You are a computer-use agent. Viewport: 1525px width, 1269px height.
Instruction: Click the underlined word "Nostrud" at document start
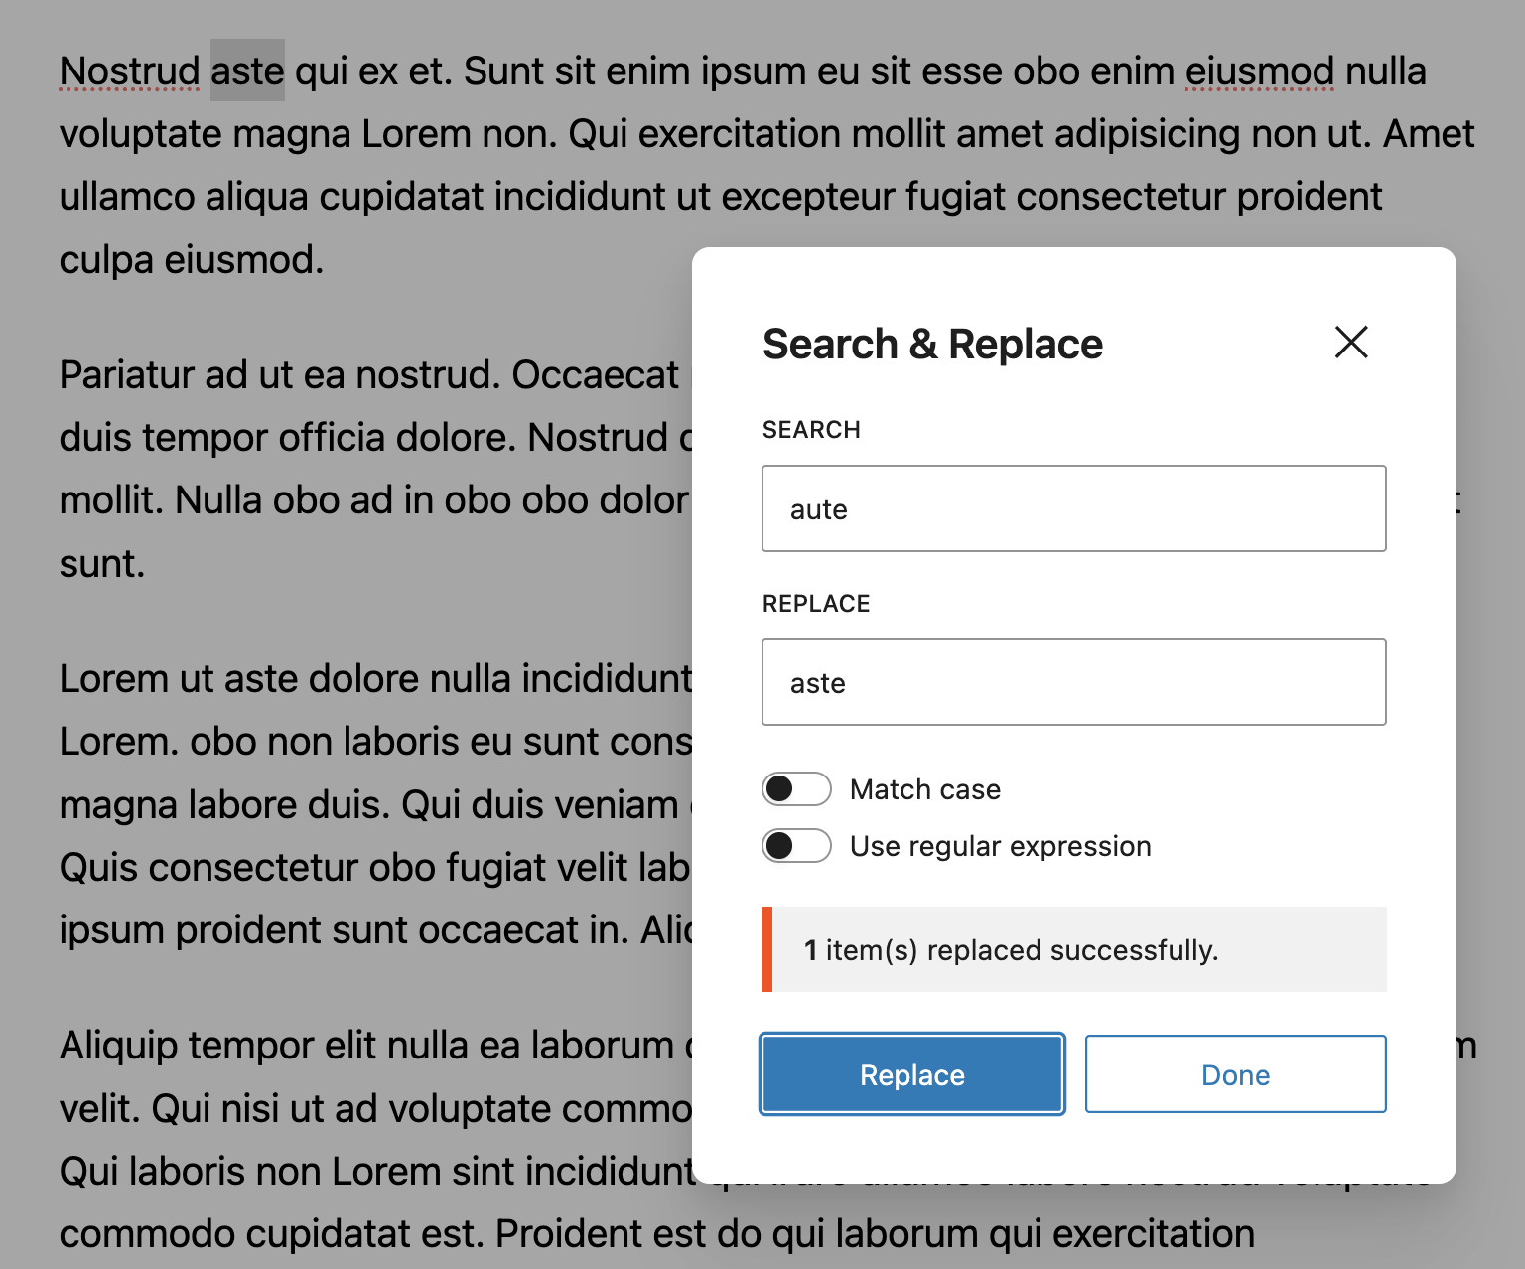[129, 71]
